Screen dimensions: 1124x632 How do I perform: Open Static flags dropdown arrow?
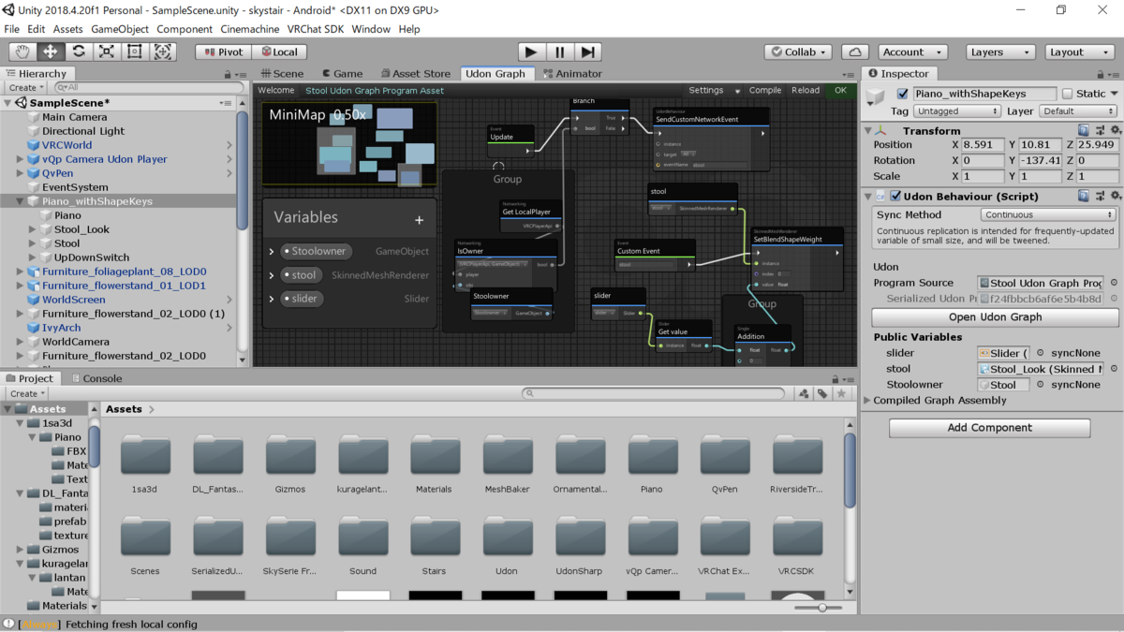(1114, 94)
